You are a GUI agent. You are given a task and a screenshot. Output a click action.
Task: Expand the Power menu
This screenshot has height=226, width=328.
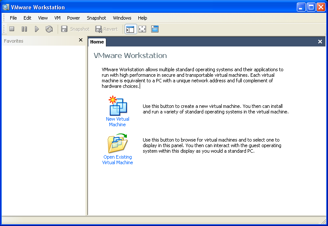point(73,18)
